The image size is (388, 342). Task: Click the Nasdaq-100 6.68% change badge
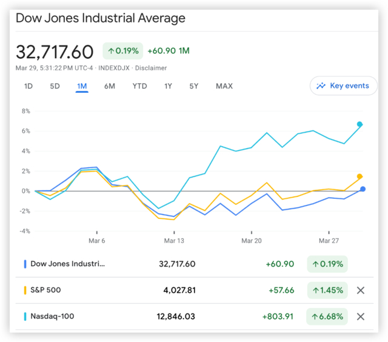[x=327, y=317]
